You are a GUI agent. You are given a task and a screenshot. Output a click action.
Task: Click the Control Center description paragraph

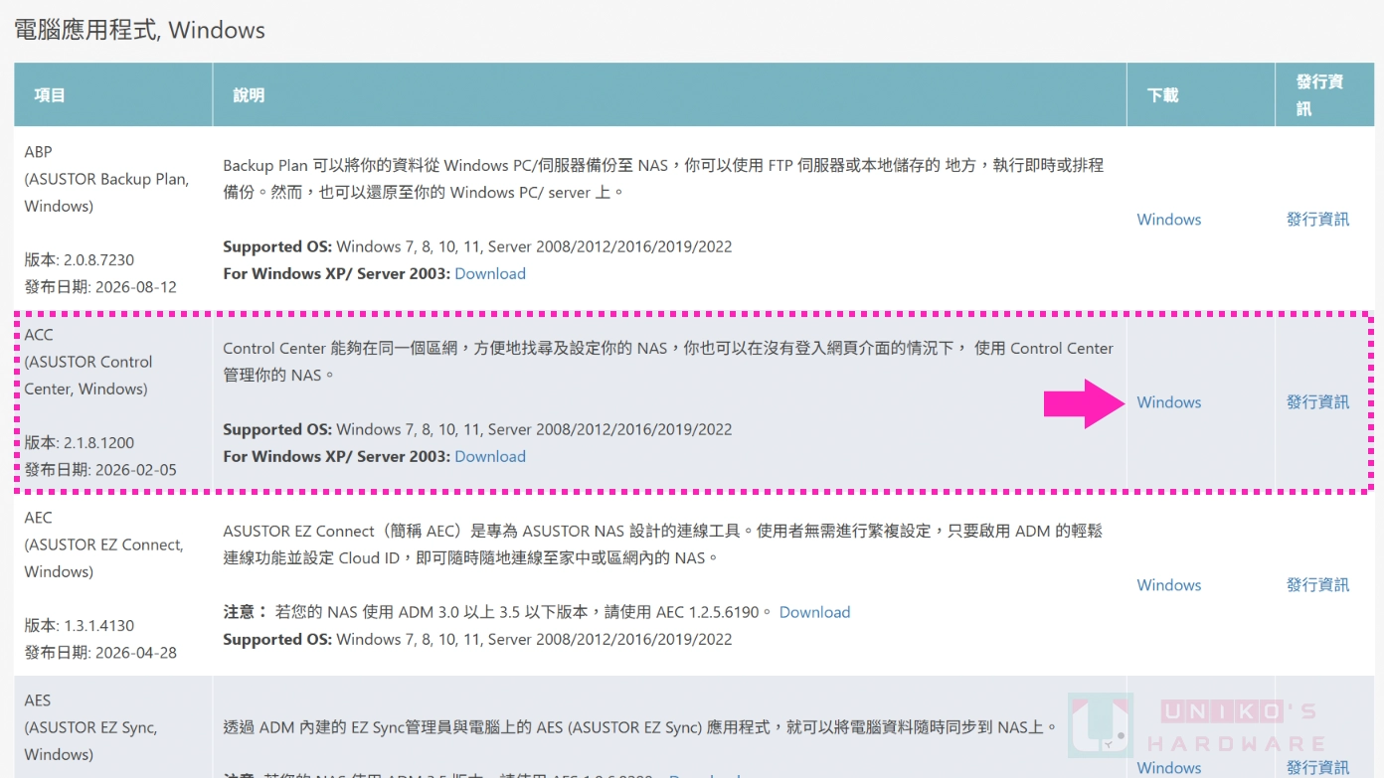(668, 362)
